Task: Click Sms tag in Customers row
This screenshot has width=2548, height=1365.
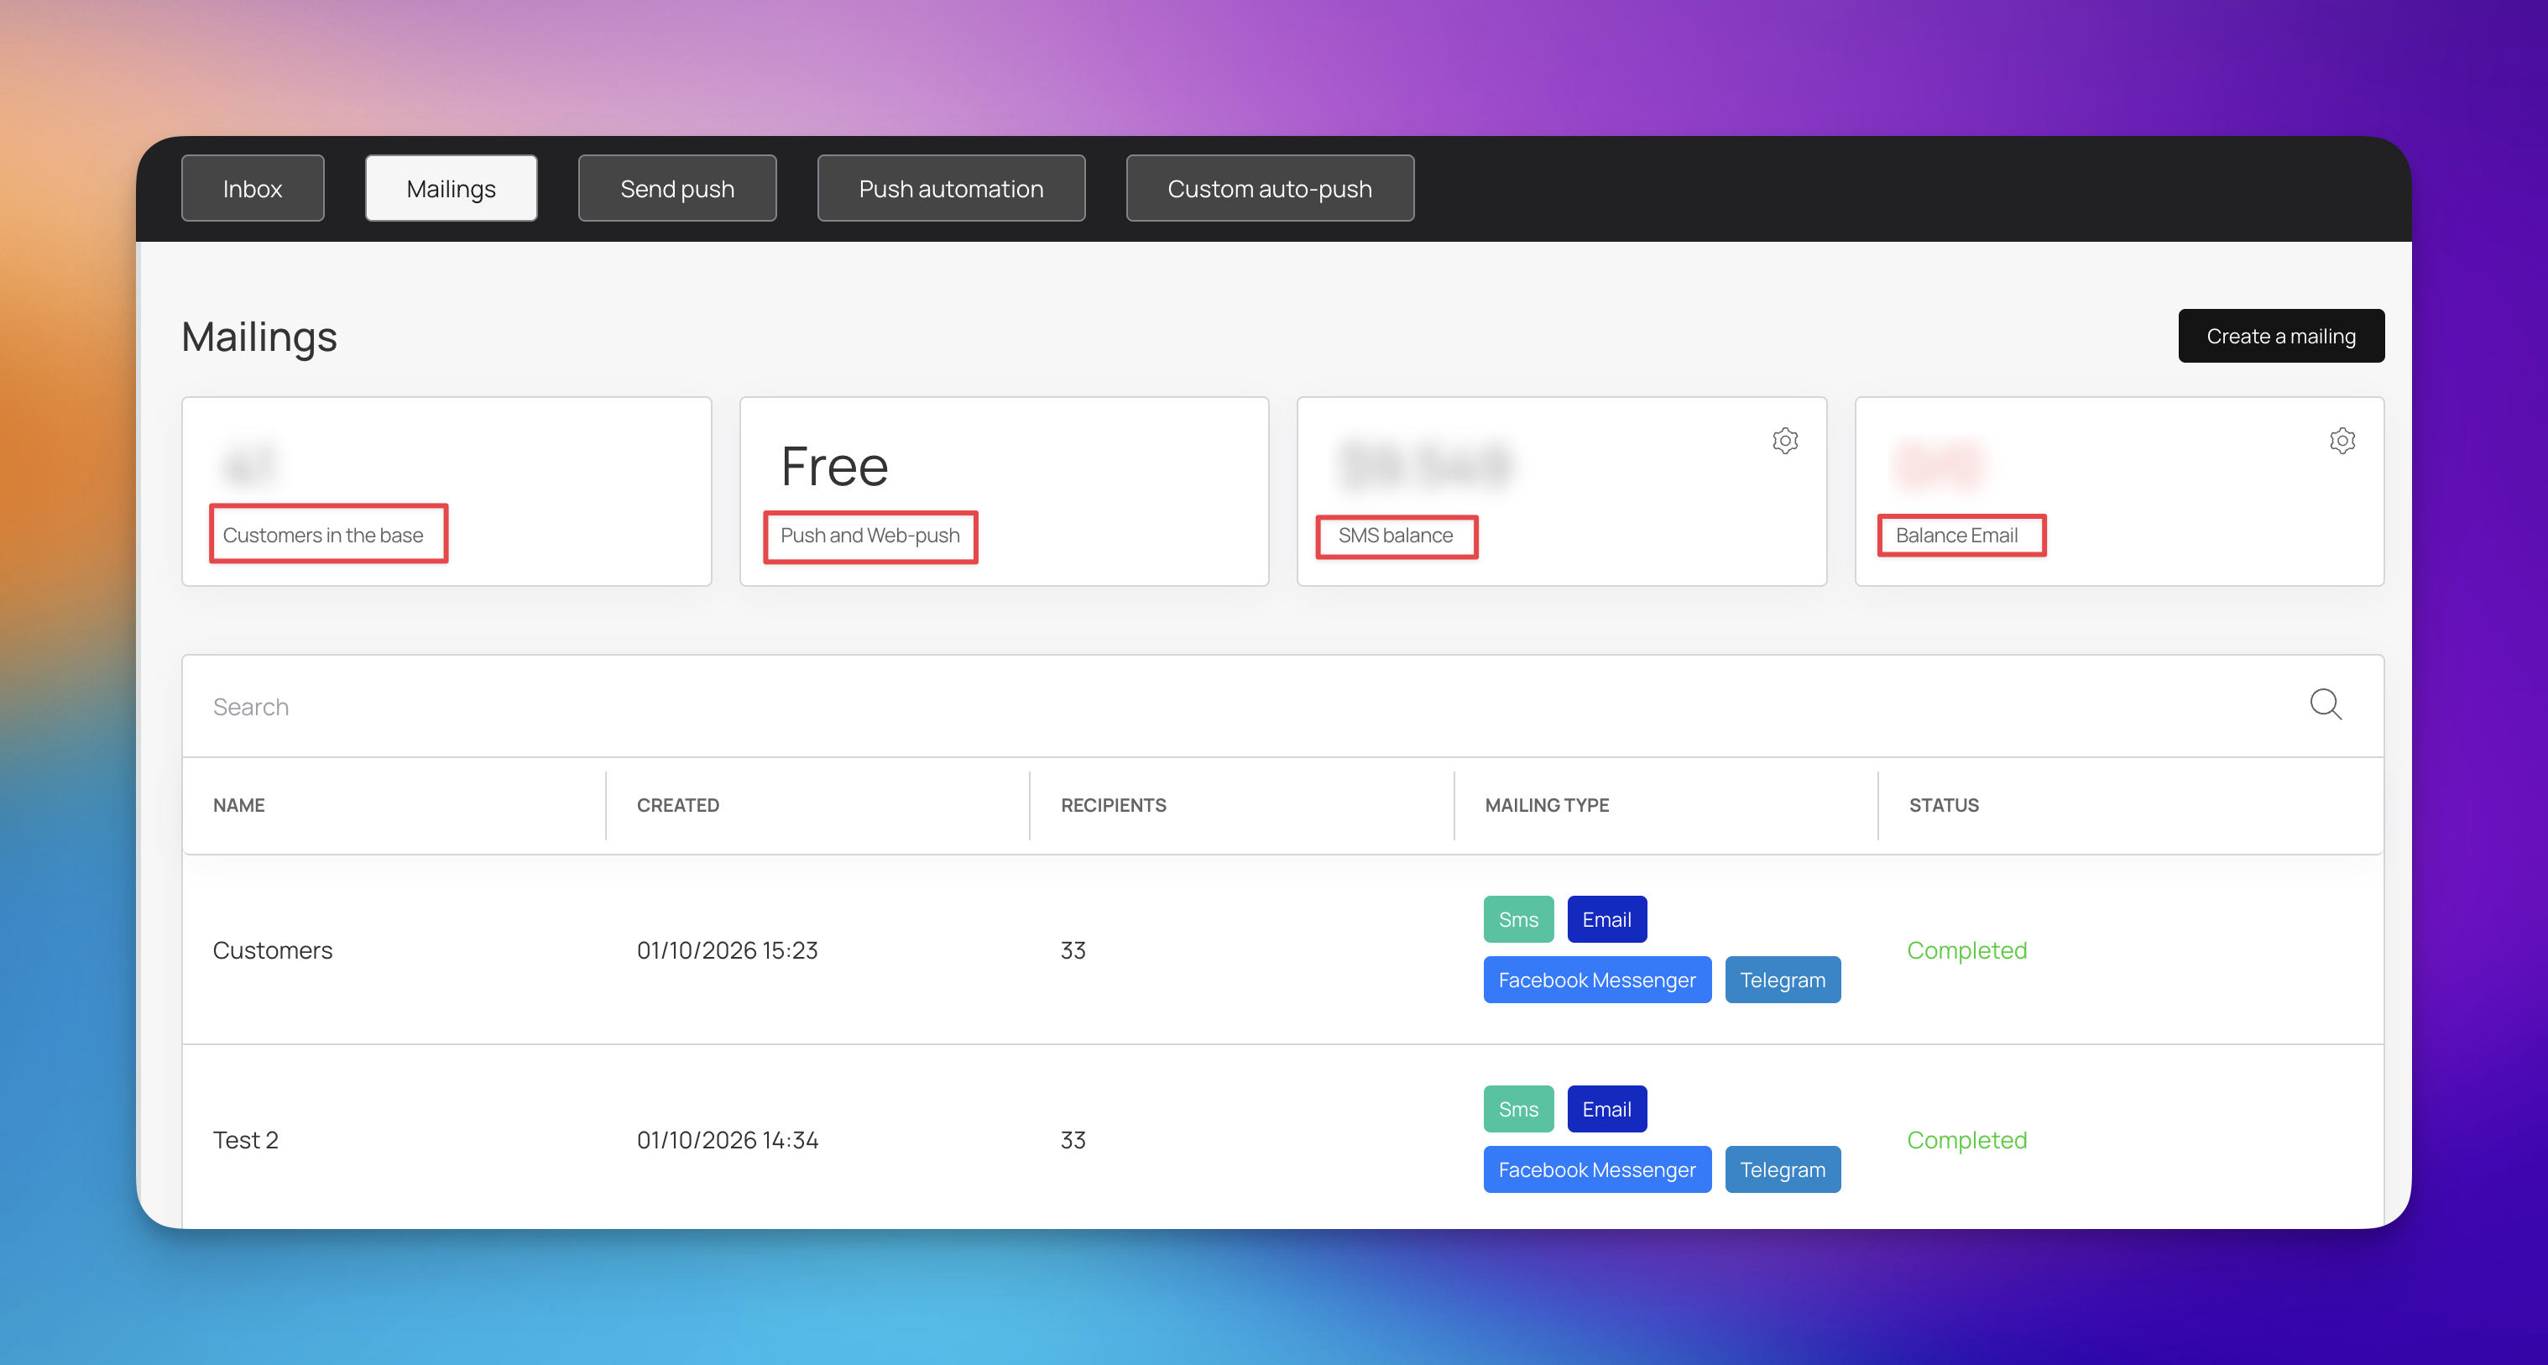Action: coord(1517,919)
